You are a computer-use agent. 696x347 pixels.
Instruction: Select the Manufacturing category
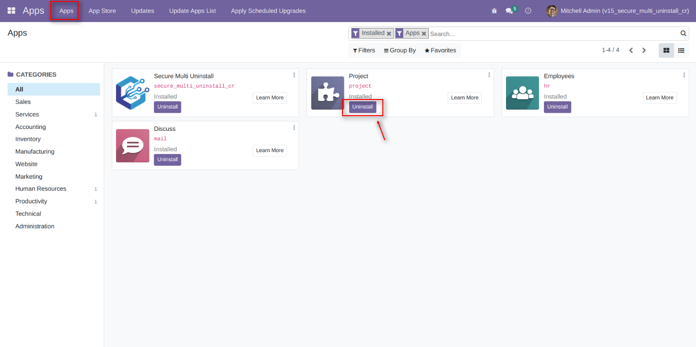click(x=54, y=152)
